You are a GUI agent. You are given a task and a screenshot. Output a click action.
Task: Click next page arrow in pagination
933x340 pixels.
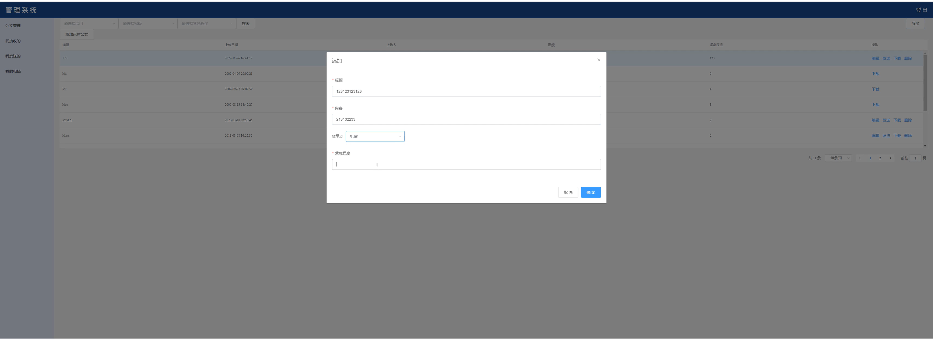pyautogui.click(x=890, y=158)
